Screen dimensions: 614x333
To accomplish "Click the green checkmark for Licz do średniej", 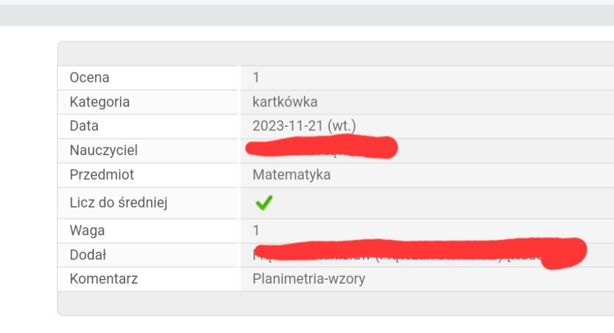I will pyautogui.click(x=264, y=203).
